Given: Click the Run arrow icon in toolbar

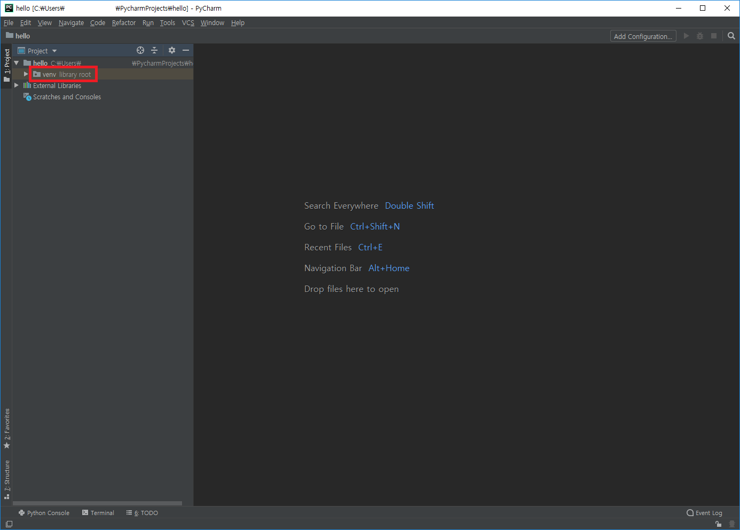Looking at the screenshot, I should (687, 36).
